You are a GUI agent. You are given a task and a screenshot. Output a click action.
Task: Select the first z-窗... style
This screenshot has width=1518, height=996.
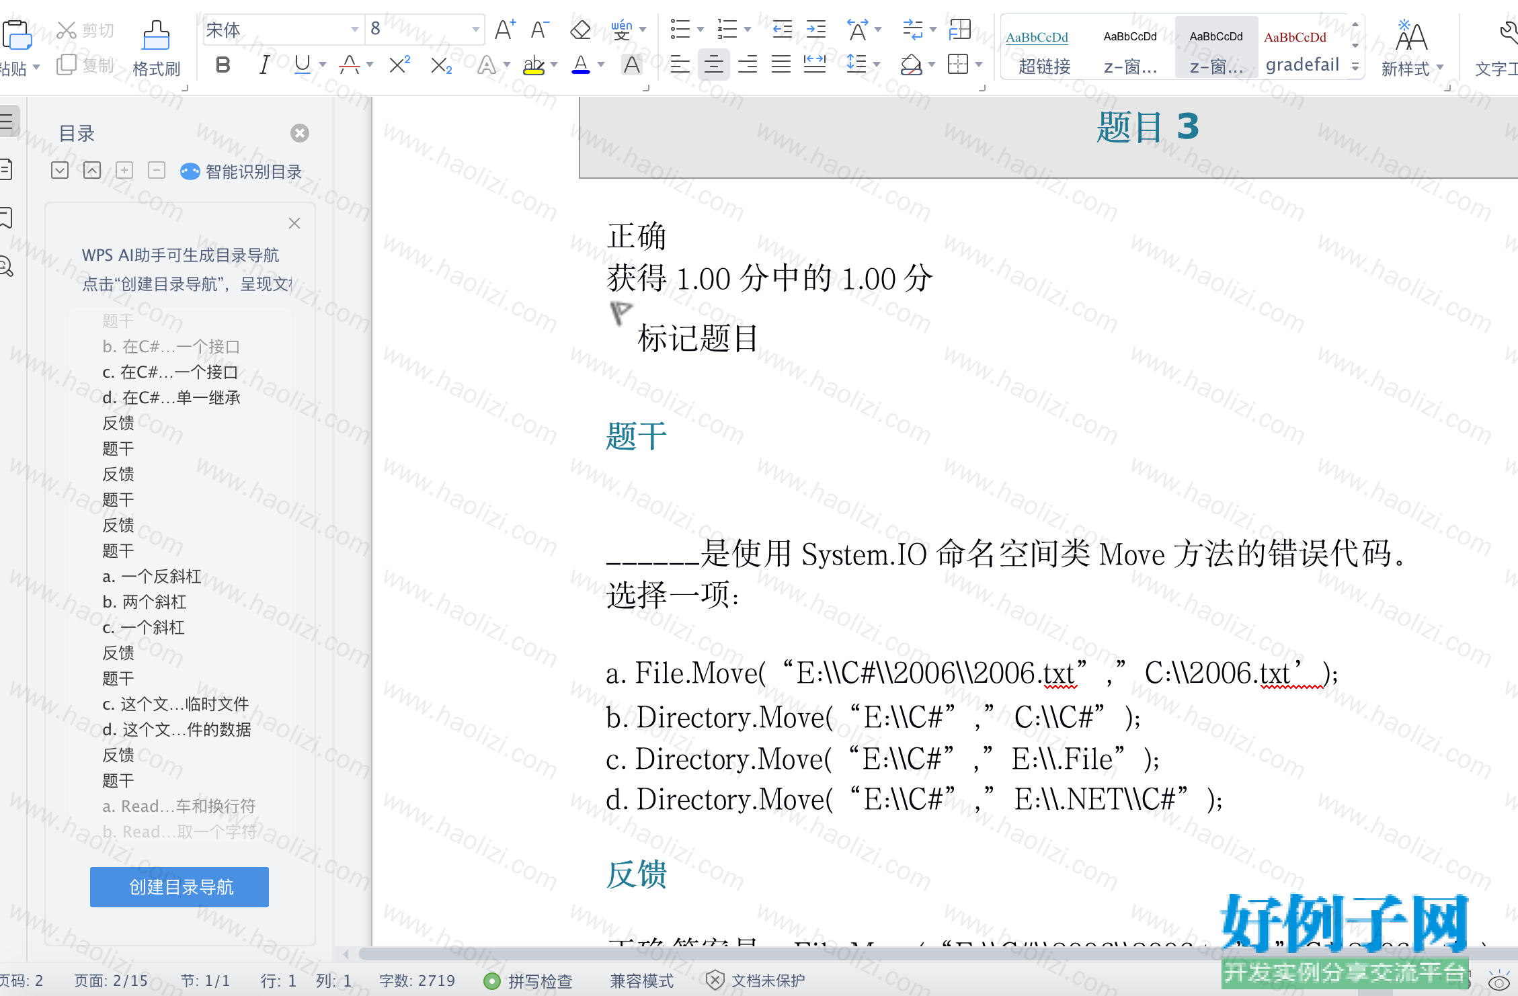tap(1130, 48)
